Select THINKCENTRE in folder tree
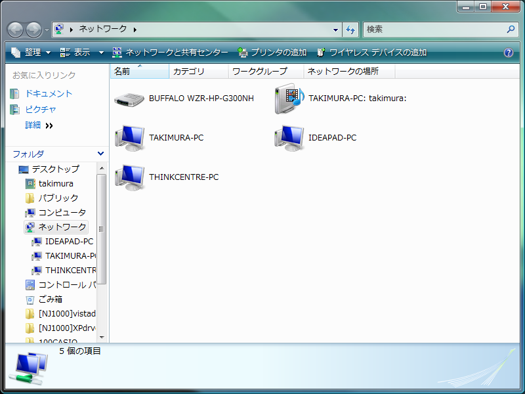 click(x=71, y=270)
